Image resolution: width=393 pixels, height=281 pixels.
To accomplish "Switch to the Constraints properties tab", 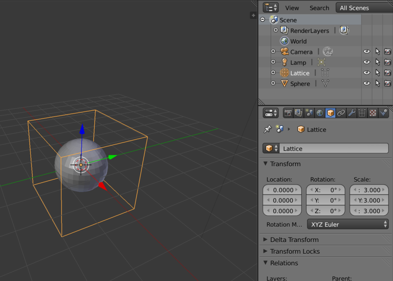I will [x=341, y=113].
